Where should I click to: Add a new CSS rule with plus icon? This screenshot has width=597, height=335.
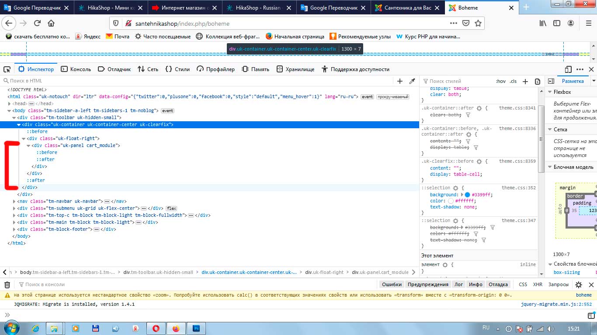pyautogui.click(x=526, y=81)
